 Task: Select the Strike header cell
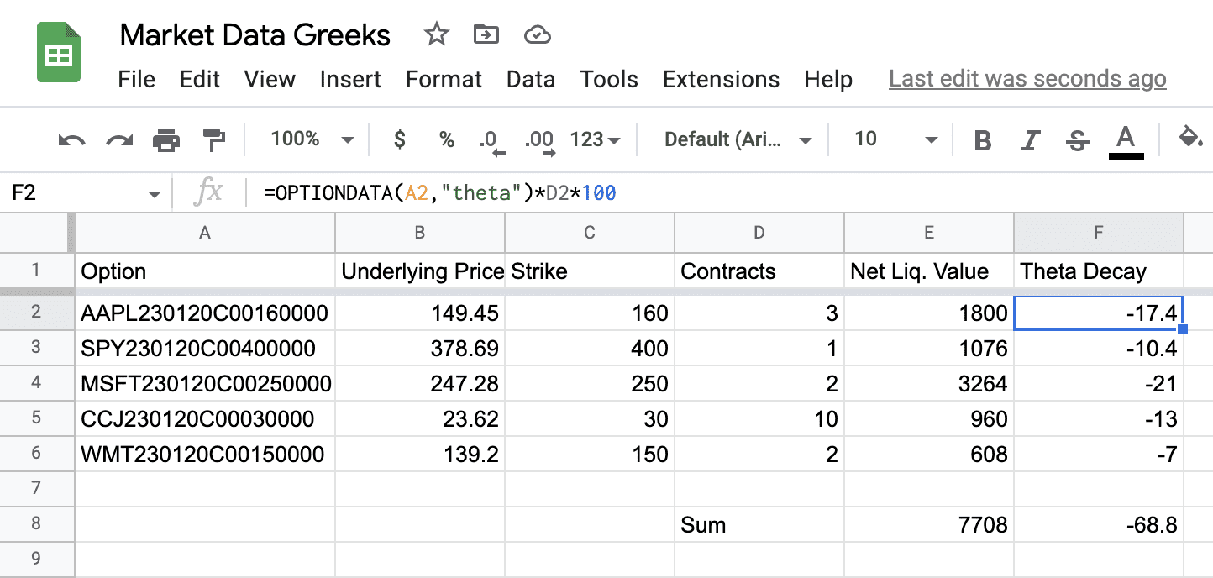590,271
